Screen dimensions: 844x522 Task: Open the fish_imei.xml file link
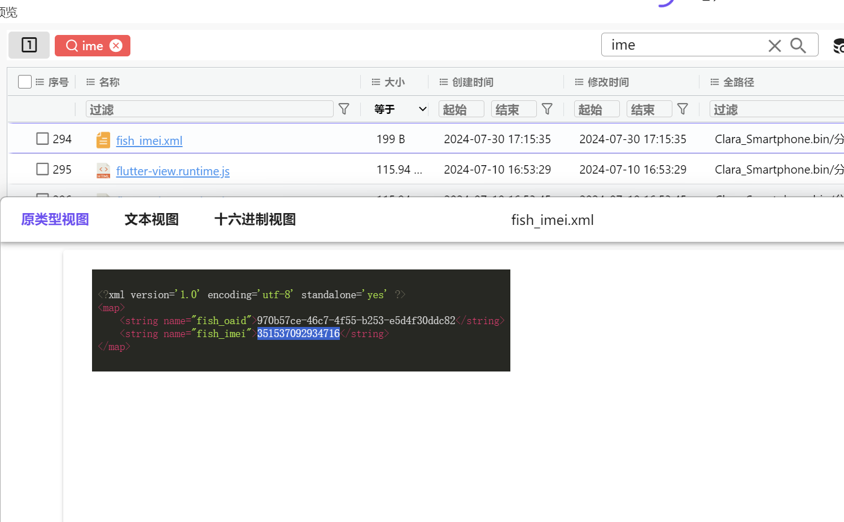point(149,140)
